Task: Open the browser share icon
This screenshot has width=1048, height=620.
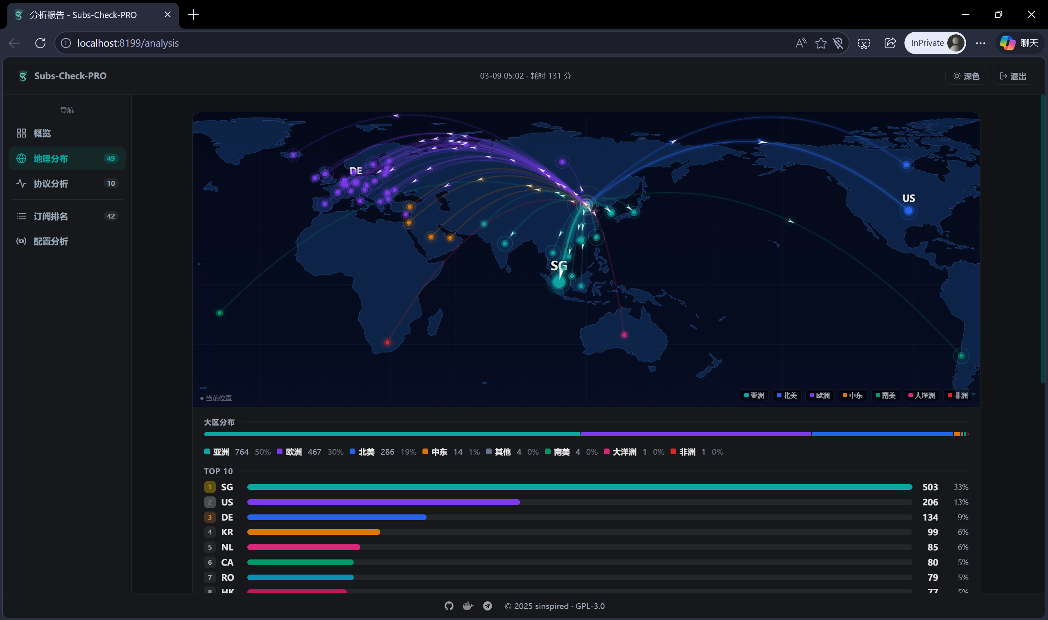Action: 890,43
